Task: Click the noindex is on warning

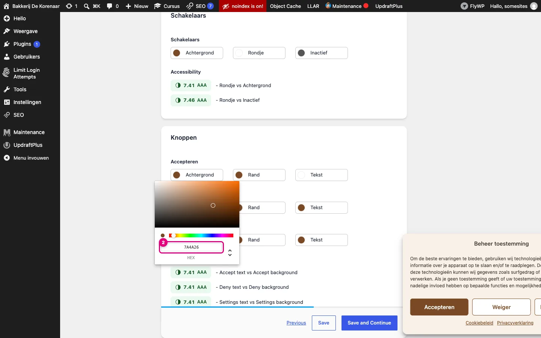Action: tap(243, 6)
